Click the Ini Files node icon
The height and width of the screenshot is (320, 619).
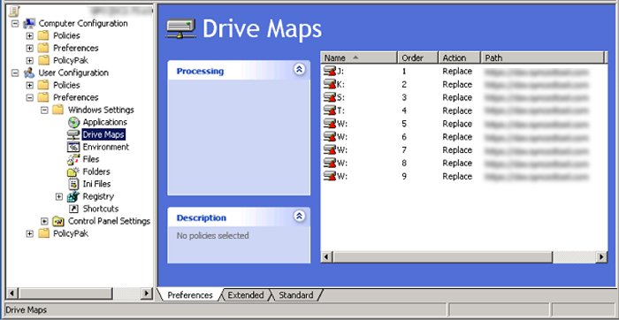73,184
